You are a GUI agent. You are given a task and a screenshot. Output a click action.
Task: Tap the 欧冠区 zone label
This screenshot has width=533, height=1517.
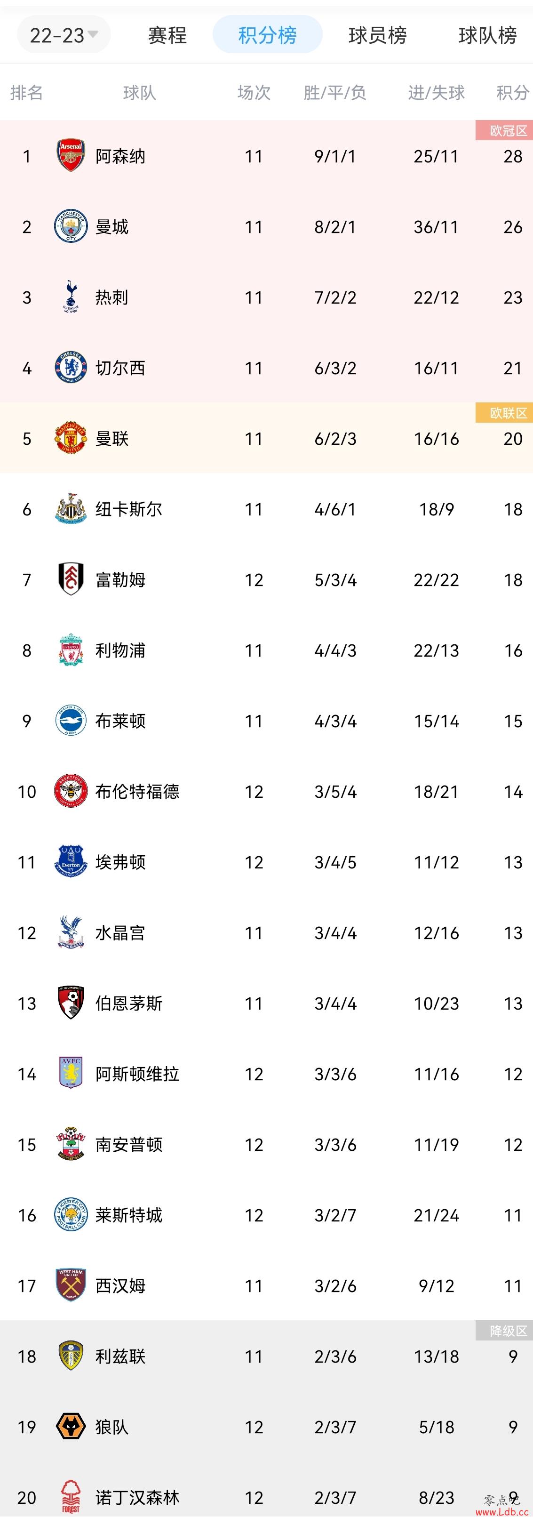504,131
